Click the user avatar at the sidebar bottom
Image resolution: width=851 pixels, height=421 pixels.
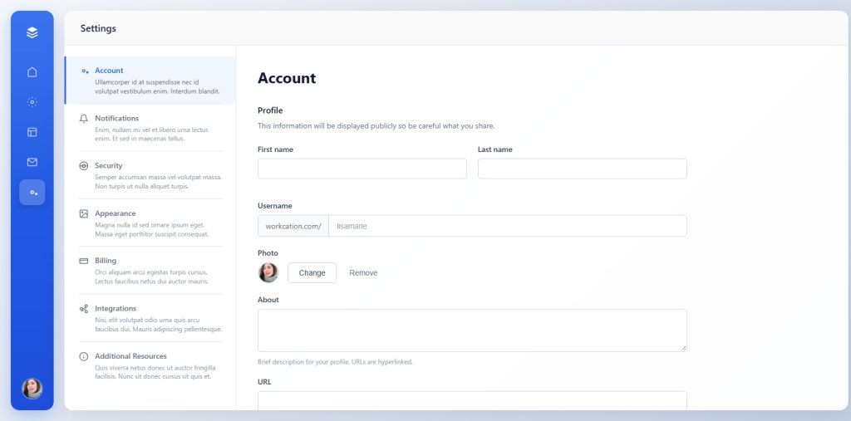coord(32,389)
